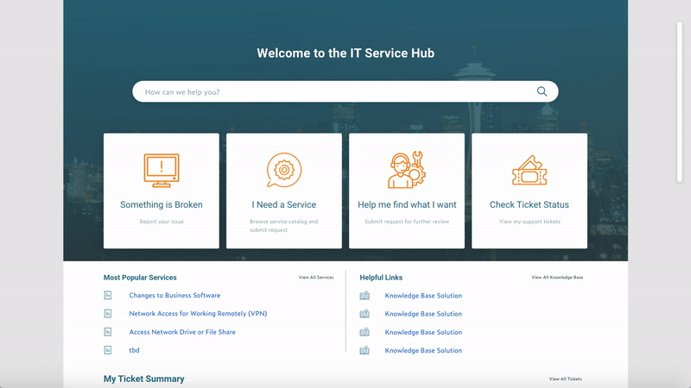Click the document icon beside tbd
The image size is (691, 388).
click(107, 350)
